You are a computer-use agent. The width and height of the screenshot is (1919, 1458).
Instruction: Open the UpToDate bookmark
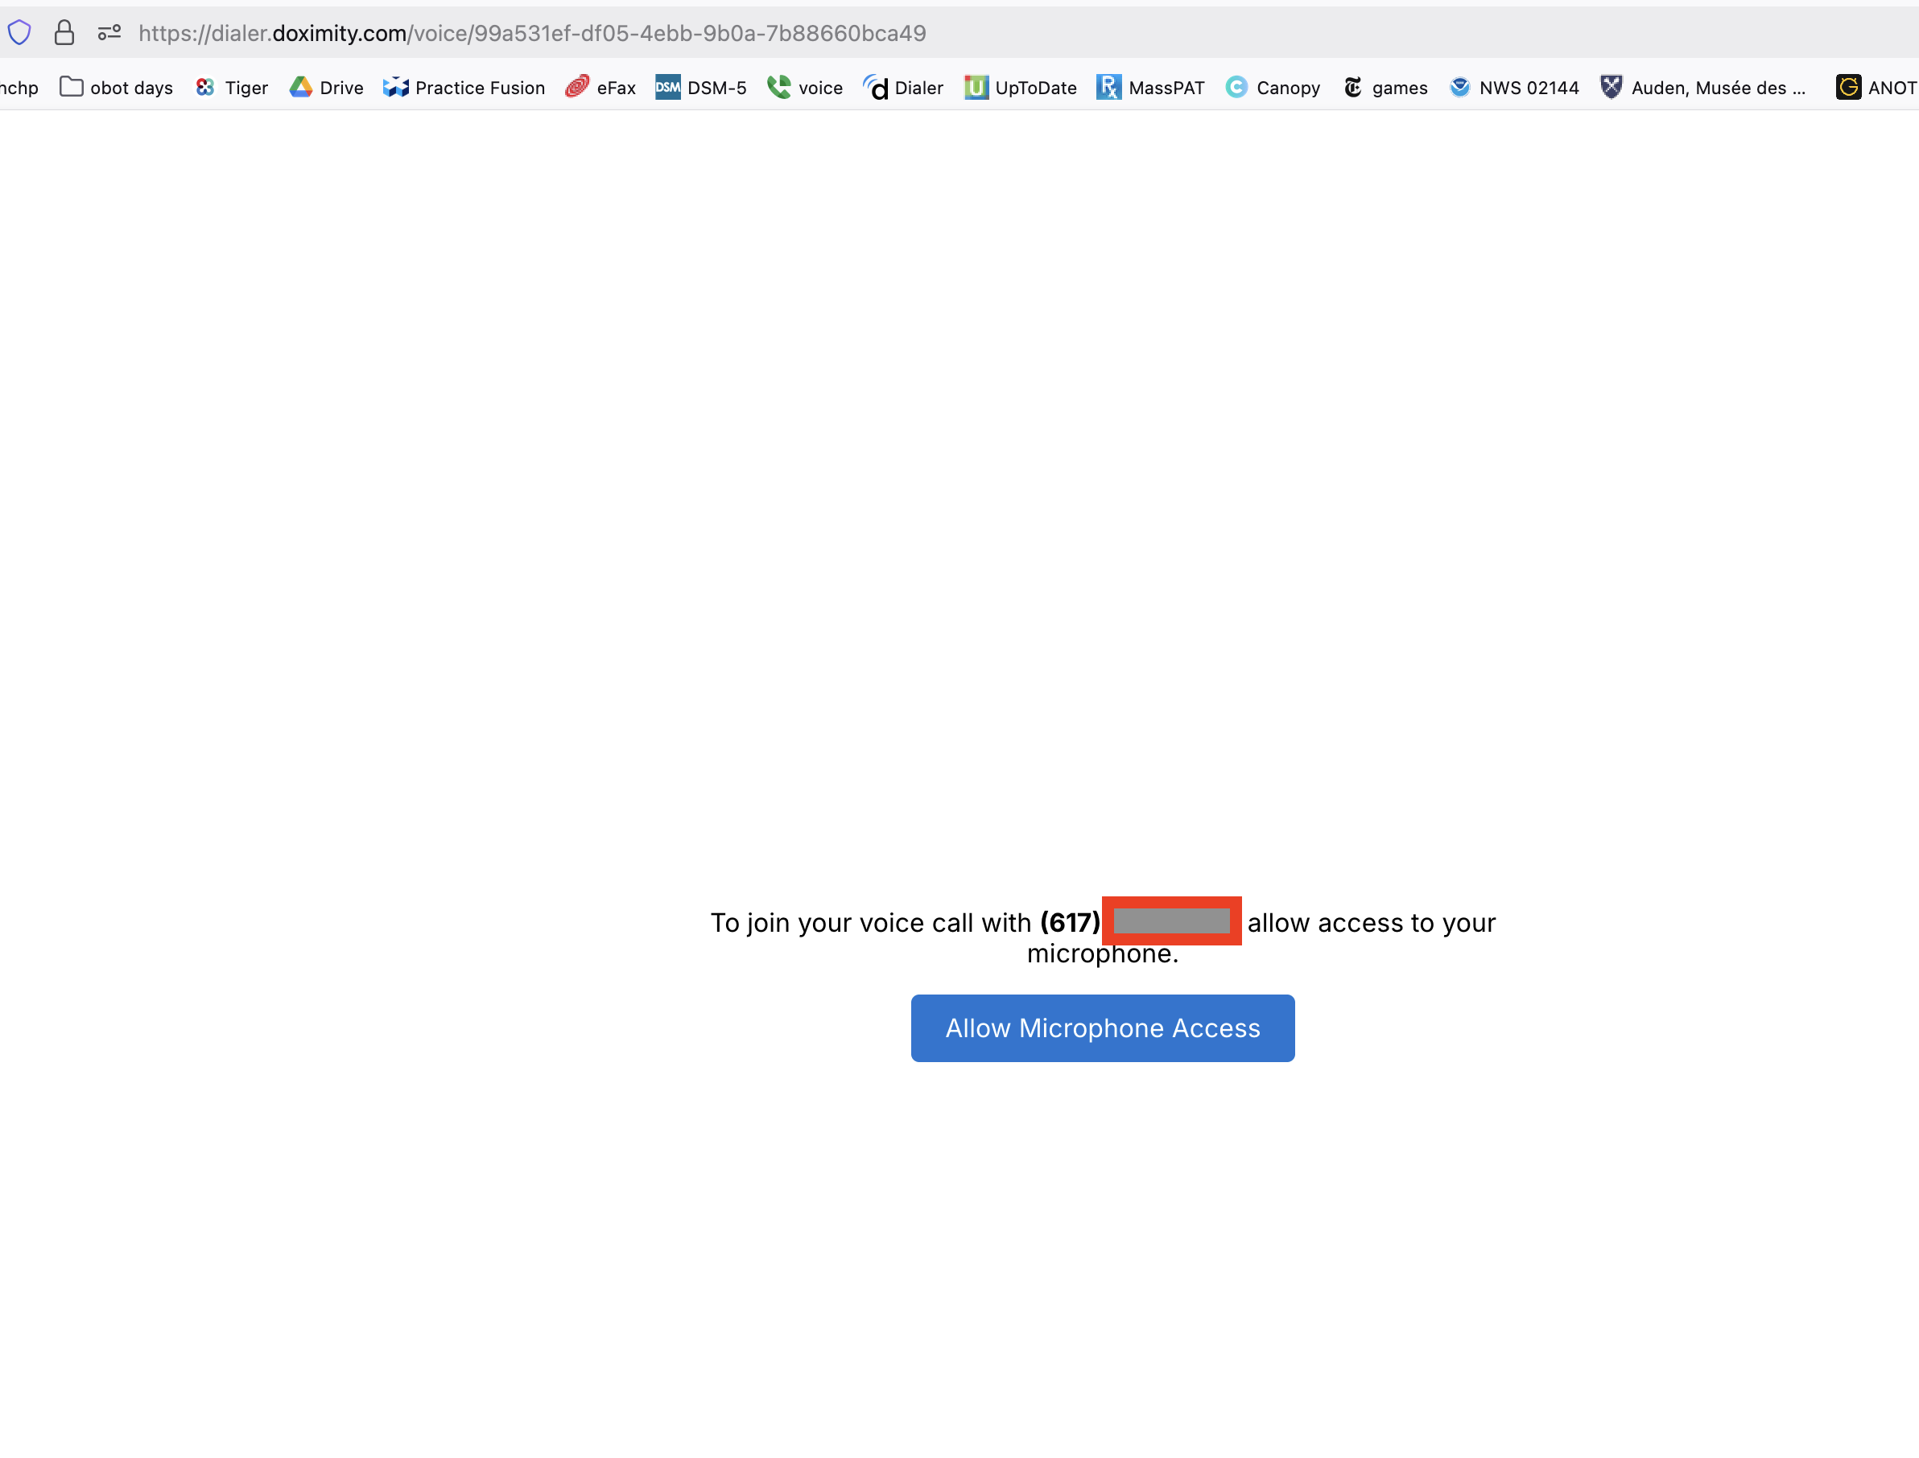(1021, 87)
